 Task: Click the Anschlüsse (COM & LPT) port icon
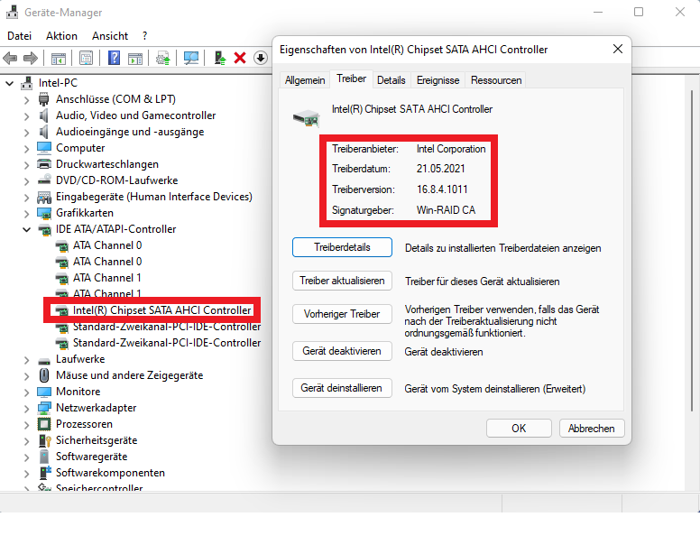(x=43, y=99)
